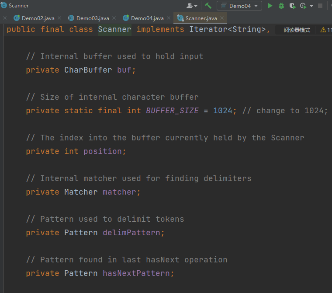Build project with the hammer icon
Image resolution: width=332 pixels, height=293 pixels.
click(x=208, y=6)
